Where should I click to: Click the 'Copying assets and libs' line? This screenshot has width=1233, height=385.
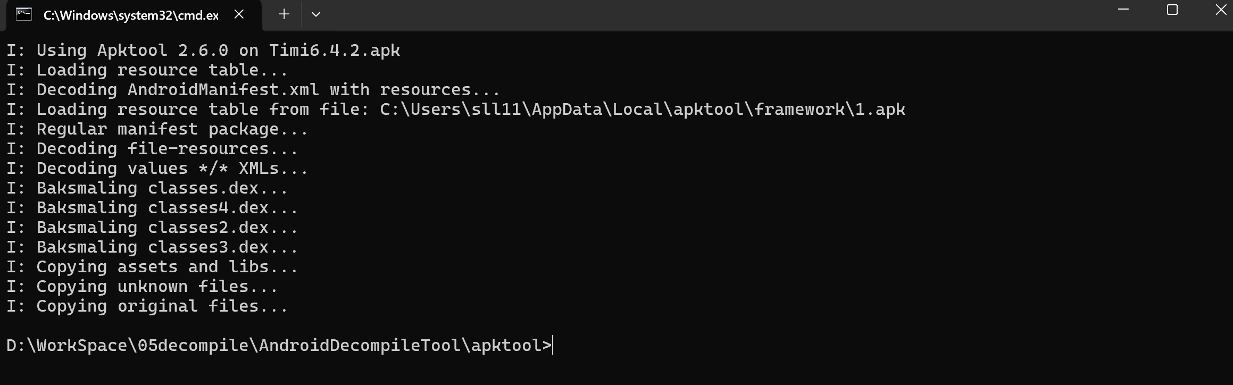[152, 267]
